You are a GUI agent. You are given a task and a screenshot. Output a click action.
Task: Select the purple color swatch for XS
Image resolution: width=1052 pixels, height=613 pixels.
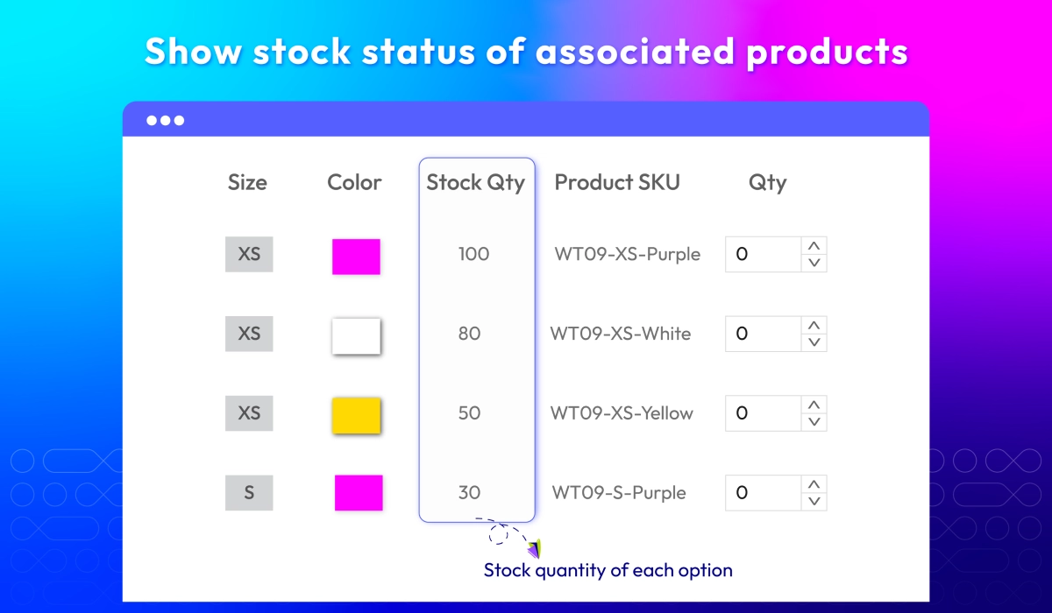[x=356, y=257]
